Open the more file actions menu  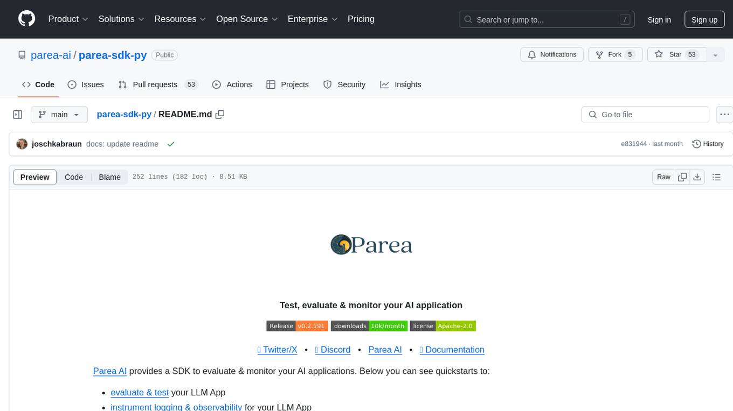(x=724, y=115)
